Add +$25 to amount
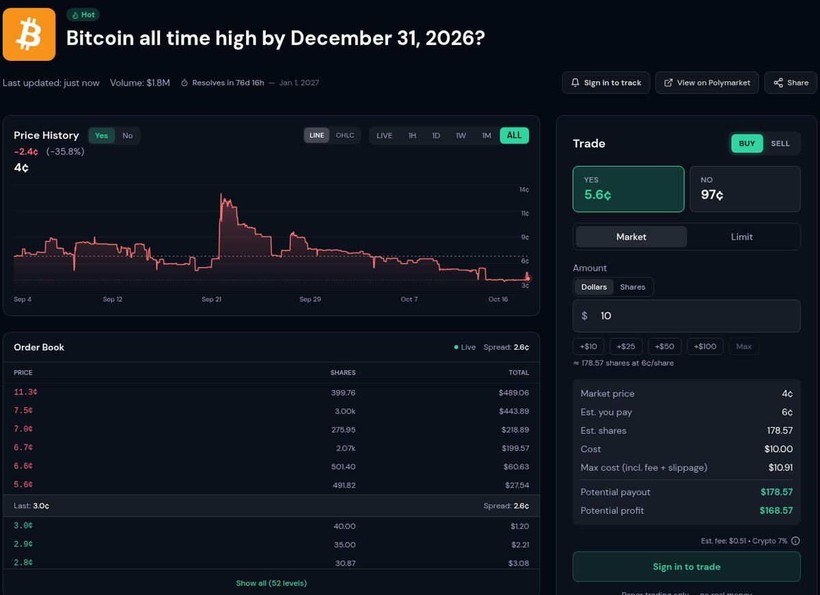The width and height of the screenshot is (820, 595). click(x=626, y=346)
